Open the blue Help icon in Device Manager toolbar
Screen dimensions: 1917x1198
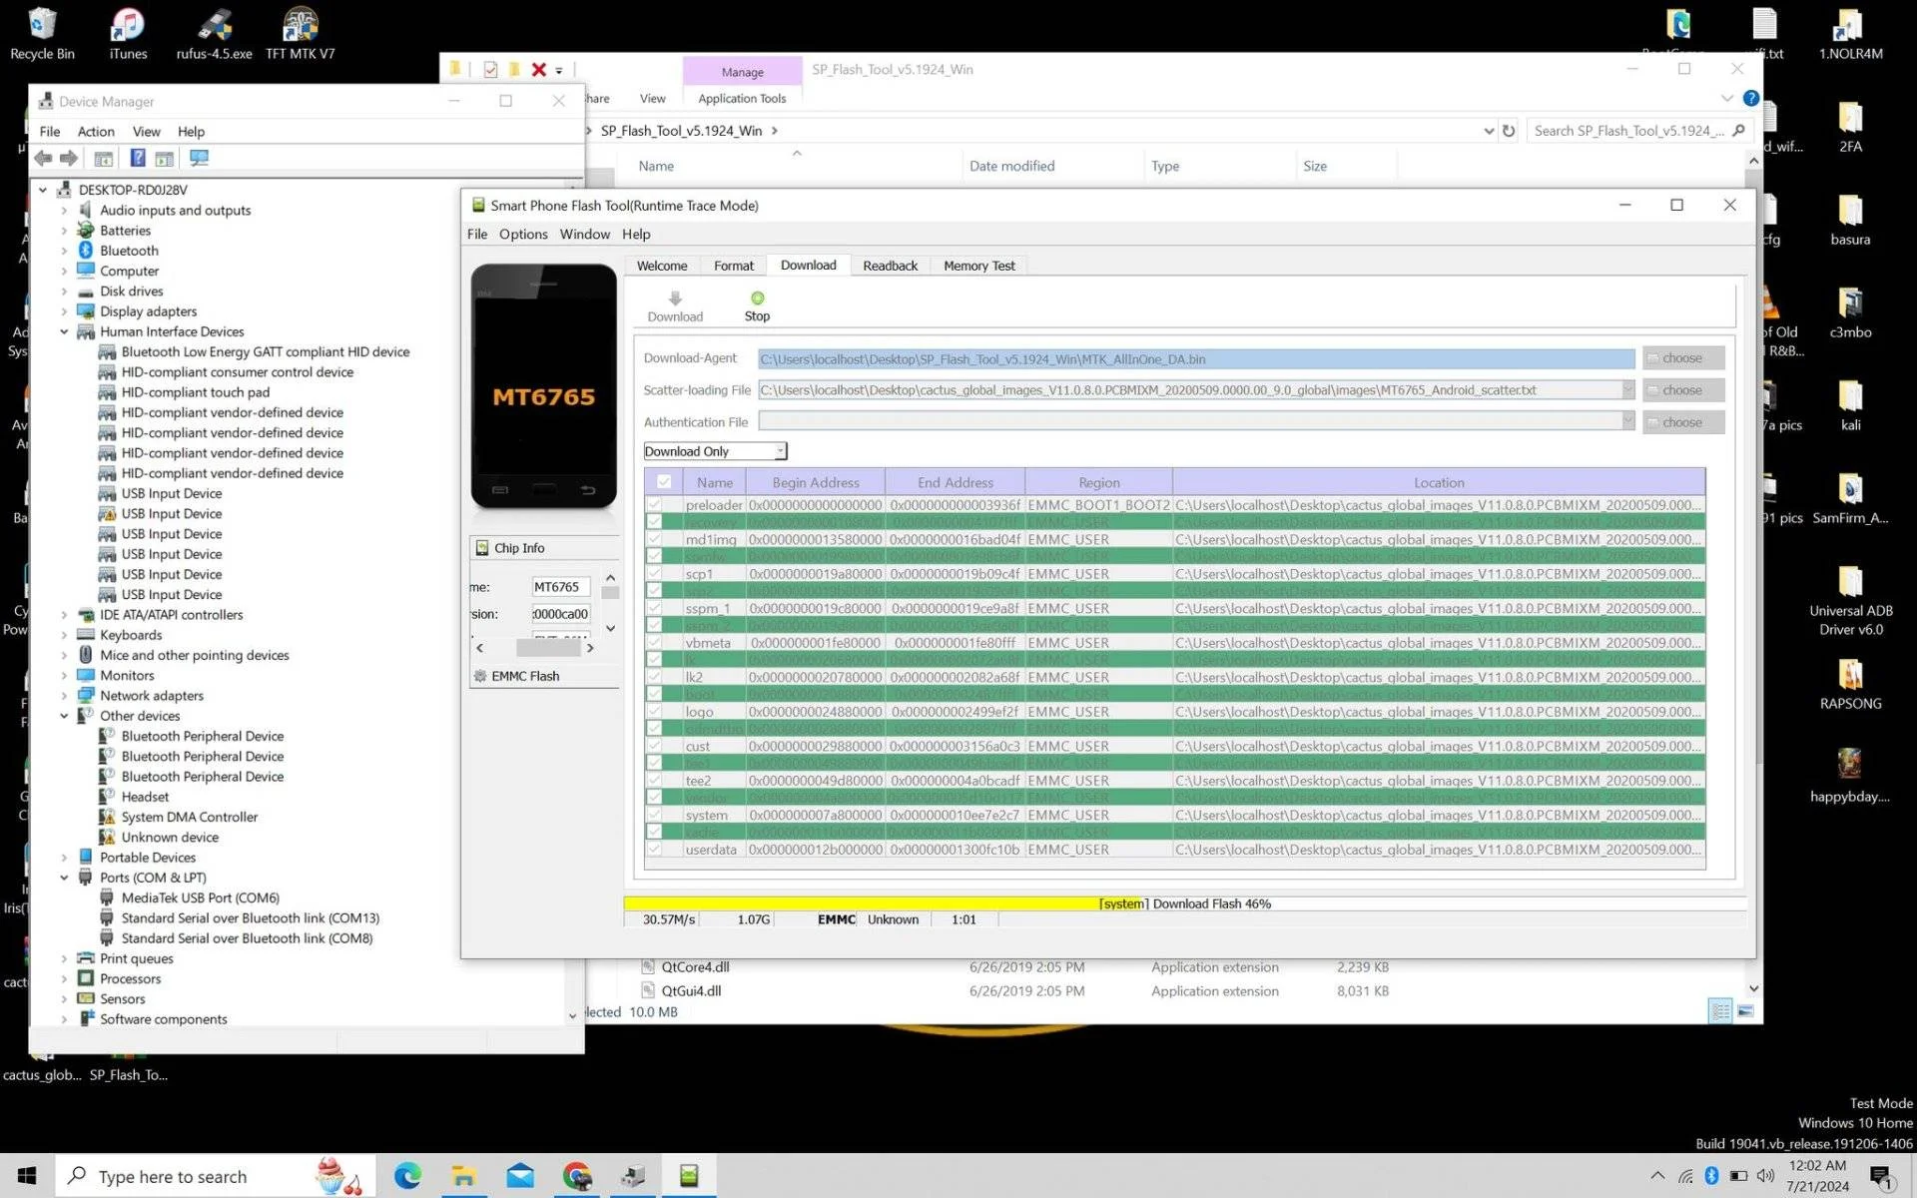[x=138, y=158]
